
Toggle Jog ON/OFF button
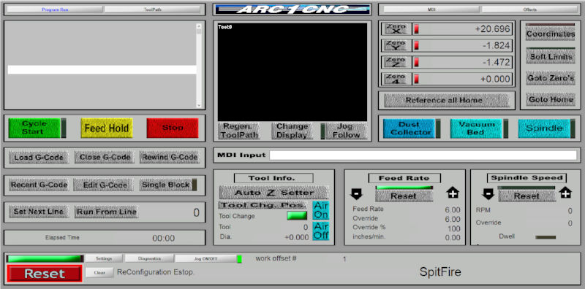[205, 258]
